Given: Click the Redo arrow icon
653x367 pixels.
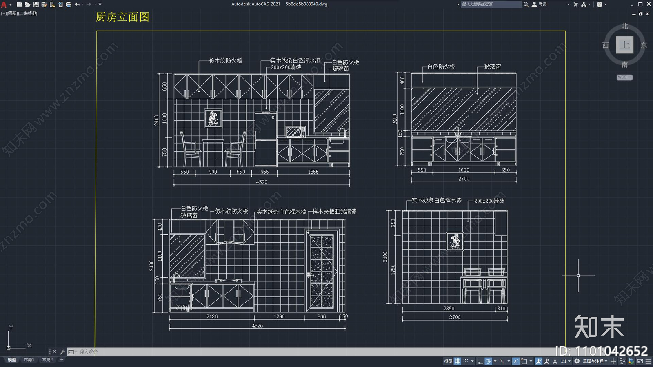Looking at the screenshot, I should tap(89, 4).
